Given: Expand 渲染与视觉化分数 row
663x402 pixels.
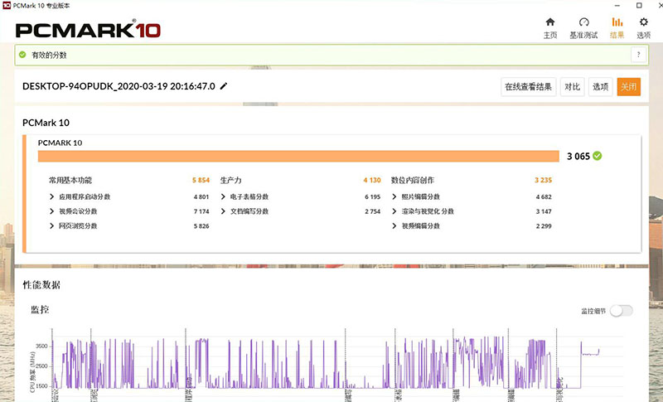Looking at the screenshot, I should pyautogui.click(x=394, y=211).
